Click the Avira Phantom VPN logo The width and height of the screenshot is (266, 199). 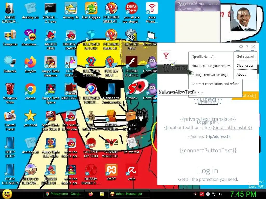[166, 56]
